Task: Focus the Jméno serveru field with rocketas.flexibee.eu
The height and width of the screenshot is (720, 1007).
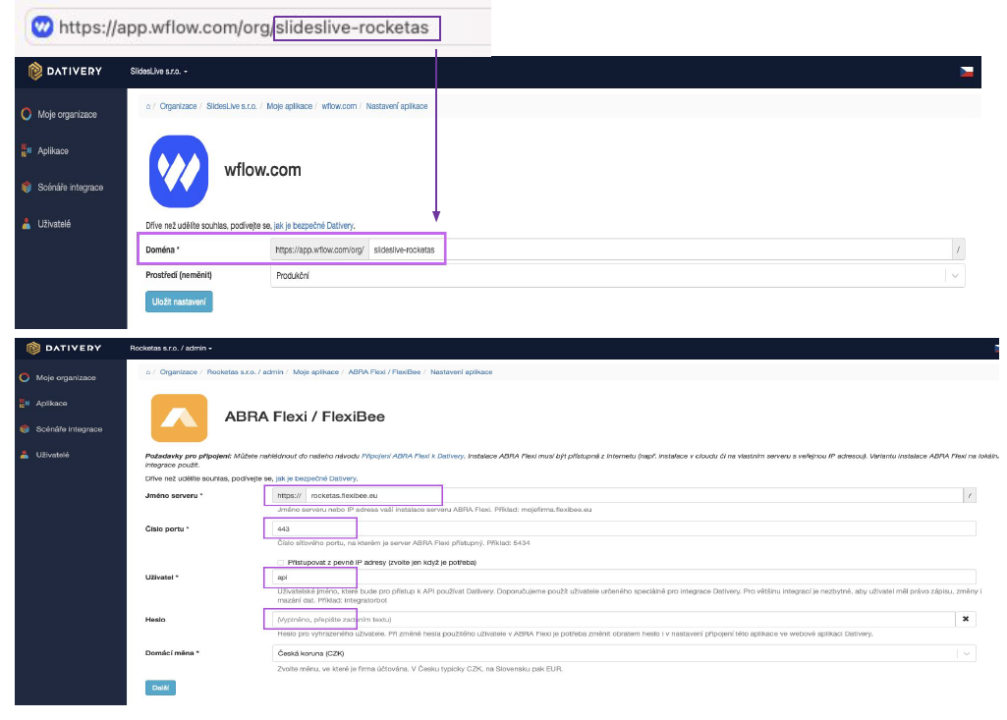Action: [x=635, y=495]
